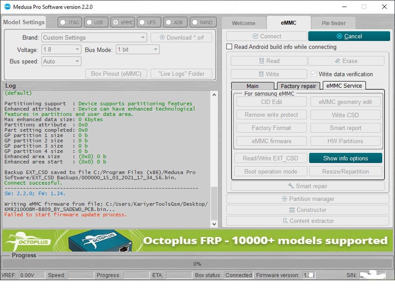Open the "Live Logs" Folder button
Viewport: 395px width, 289px height.
pos(181,74)
